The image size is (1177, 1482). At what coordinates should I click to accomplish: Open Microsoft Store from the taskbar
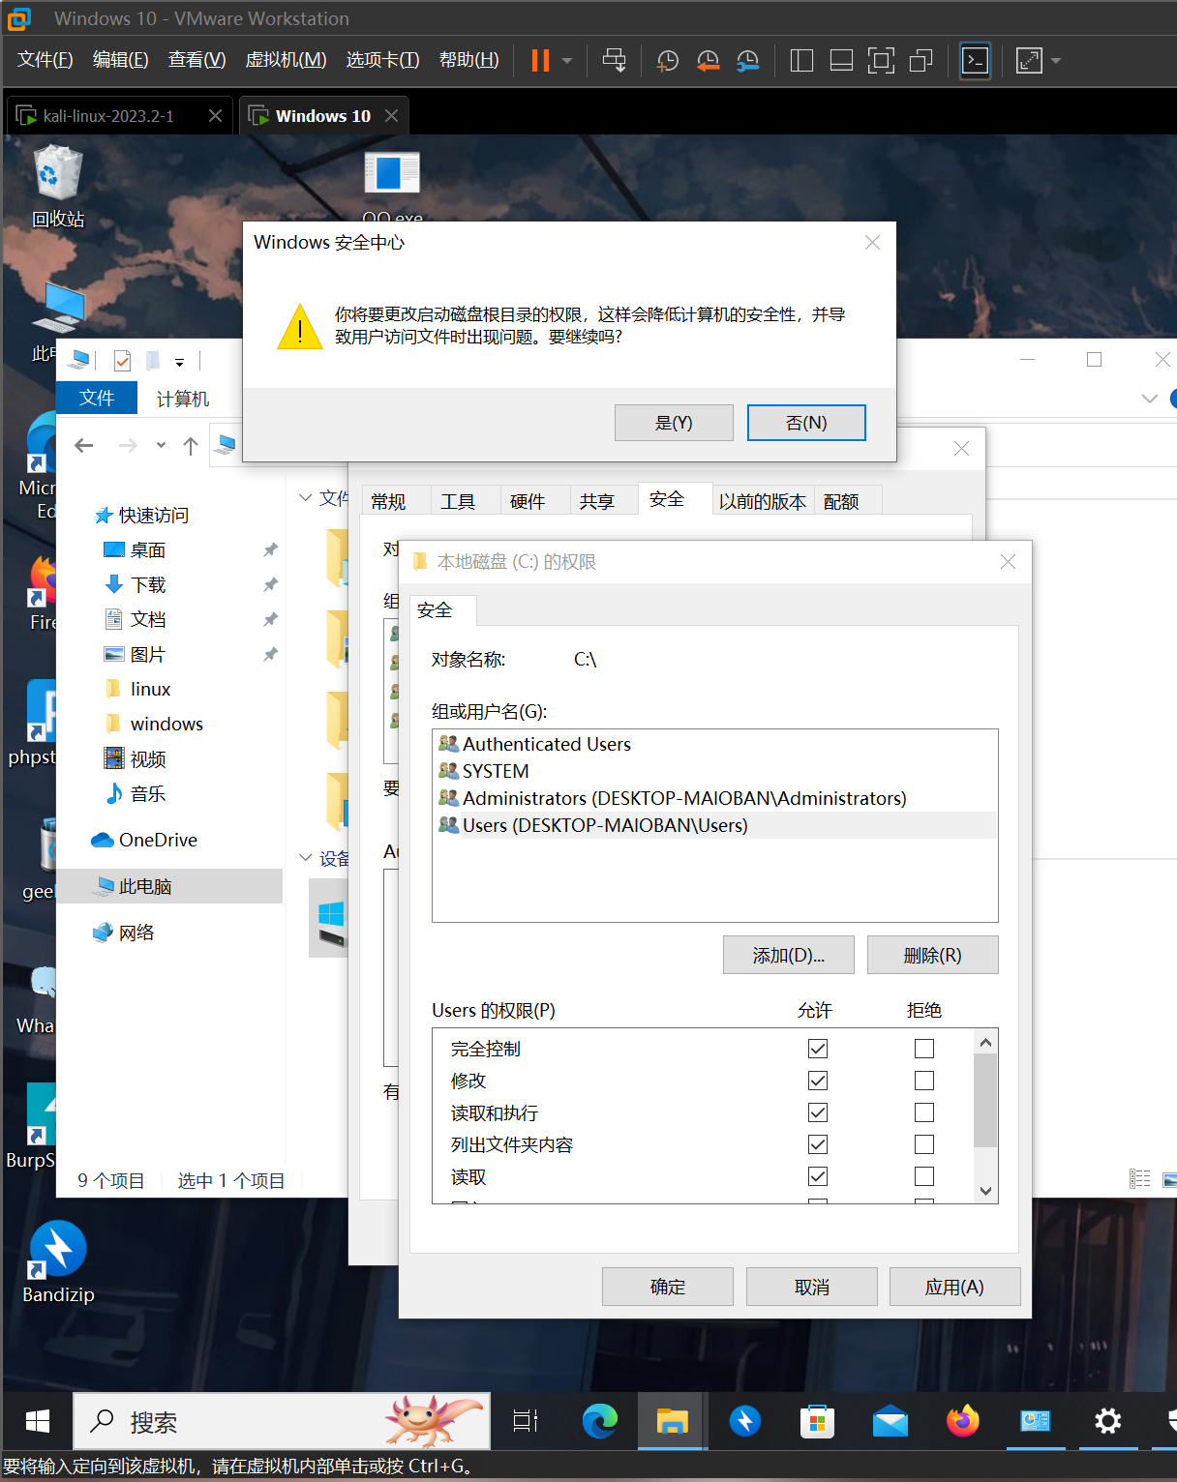(818, 1421)
